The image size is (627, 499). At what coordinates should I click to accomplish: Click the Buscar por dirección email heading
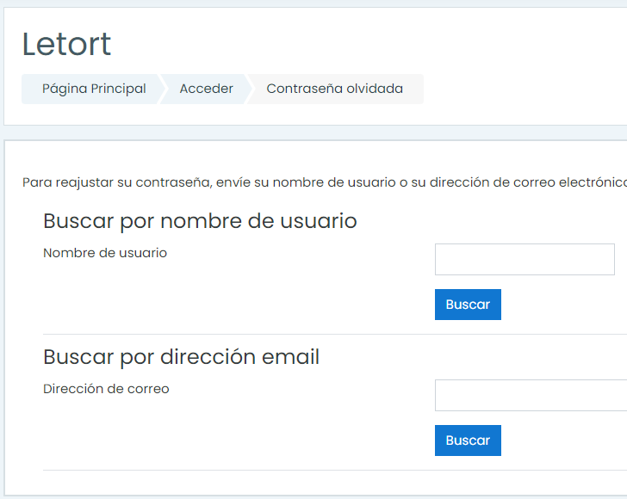(181, 357)
